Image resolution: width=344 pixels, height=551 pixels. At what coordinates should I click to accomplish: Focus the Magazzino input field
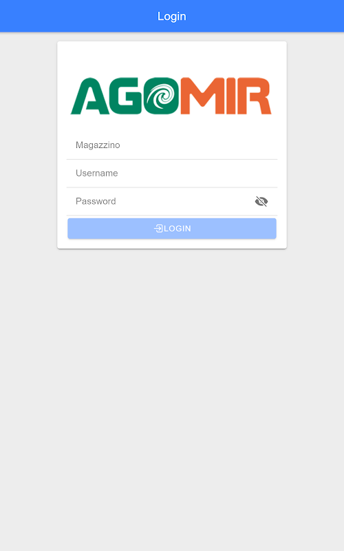pyautogui.click(x=172, y=145)
